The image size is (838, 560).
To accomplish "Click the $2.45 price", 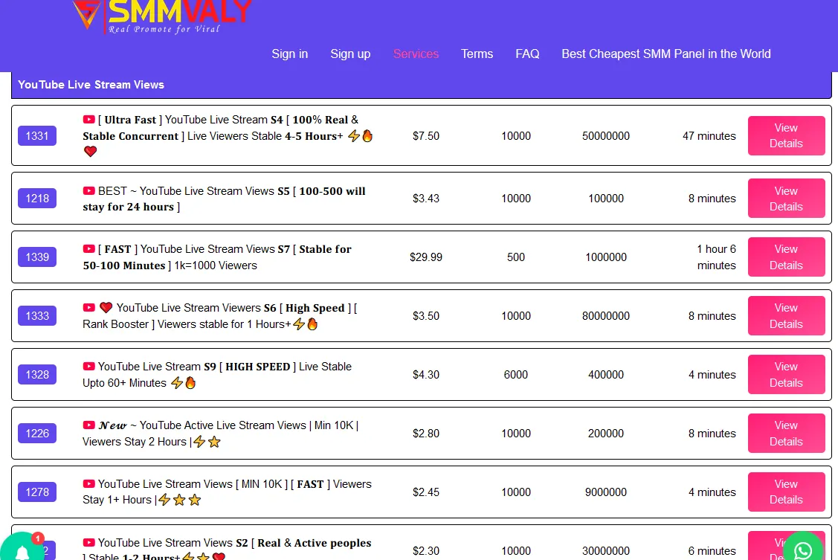I will point(426,492).
